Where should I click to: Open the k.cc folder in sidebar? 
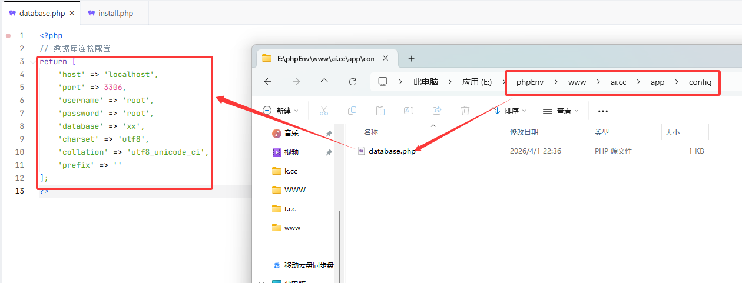tap(290, 171)
